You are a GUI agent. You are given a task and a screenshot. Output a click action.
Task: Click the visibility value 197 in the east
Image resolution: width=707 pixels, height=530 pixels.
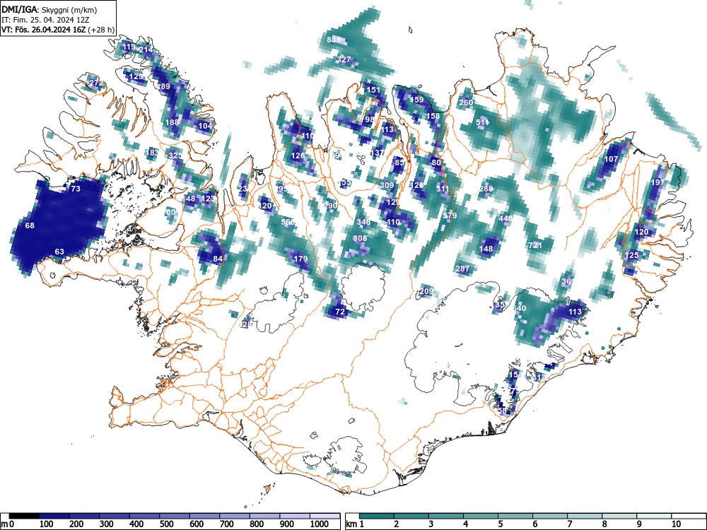click(658, 182)
